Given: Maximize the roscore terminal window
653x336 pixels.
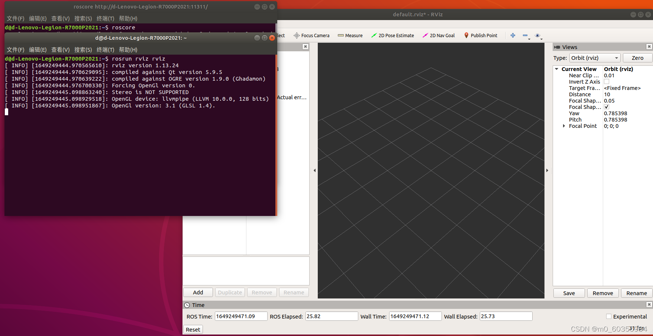Looking at the screenshot, I should tap(265, 7).
